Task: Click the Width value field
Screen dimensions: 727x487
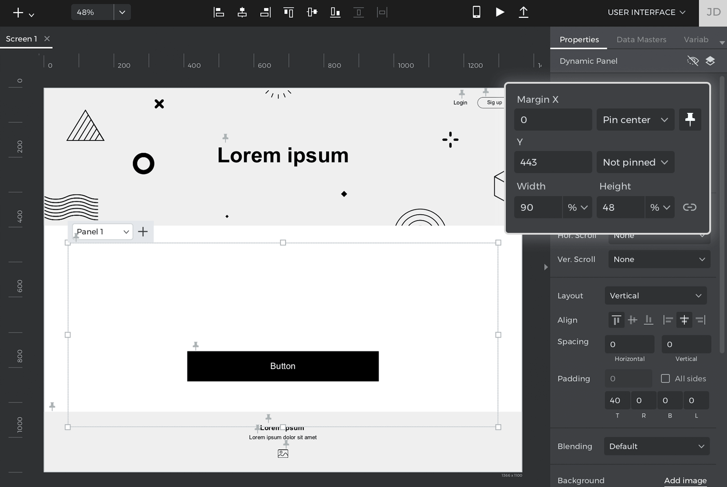Action: [x=538, y=207]
